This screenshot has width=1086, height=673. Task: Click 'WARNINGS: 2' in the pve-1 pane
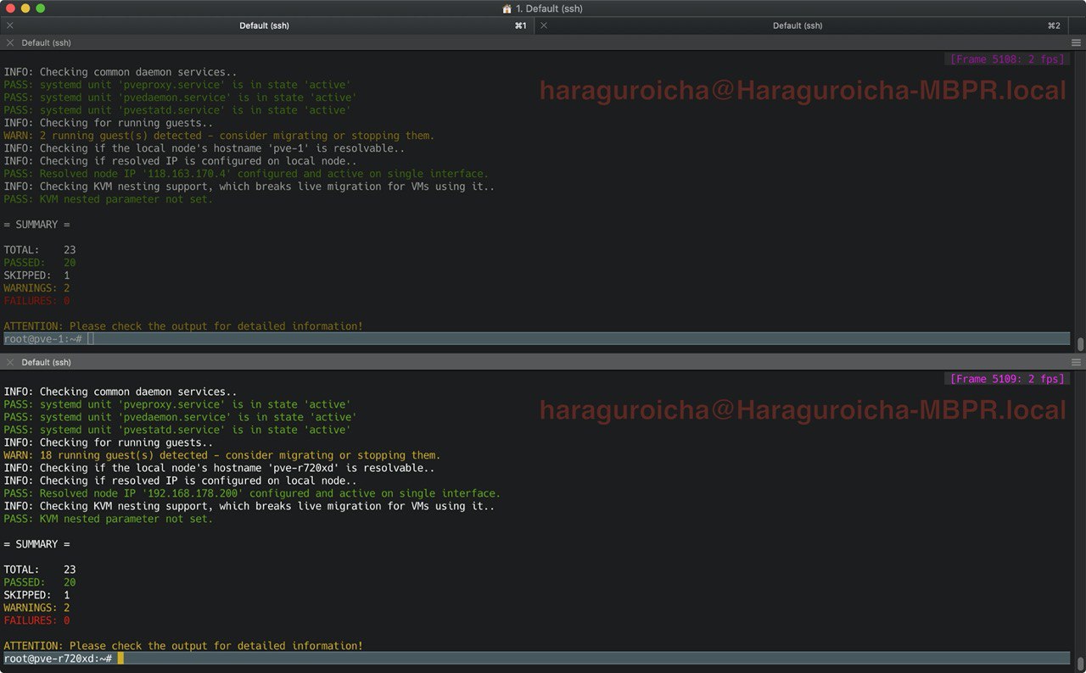point(37,288)
